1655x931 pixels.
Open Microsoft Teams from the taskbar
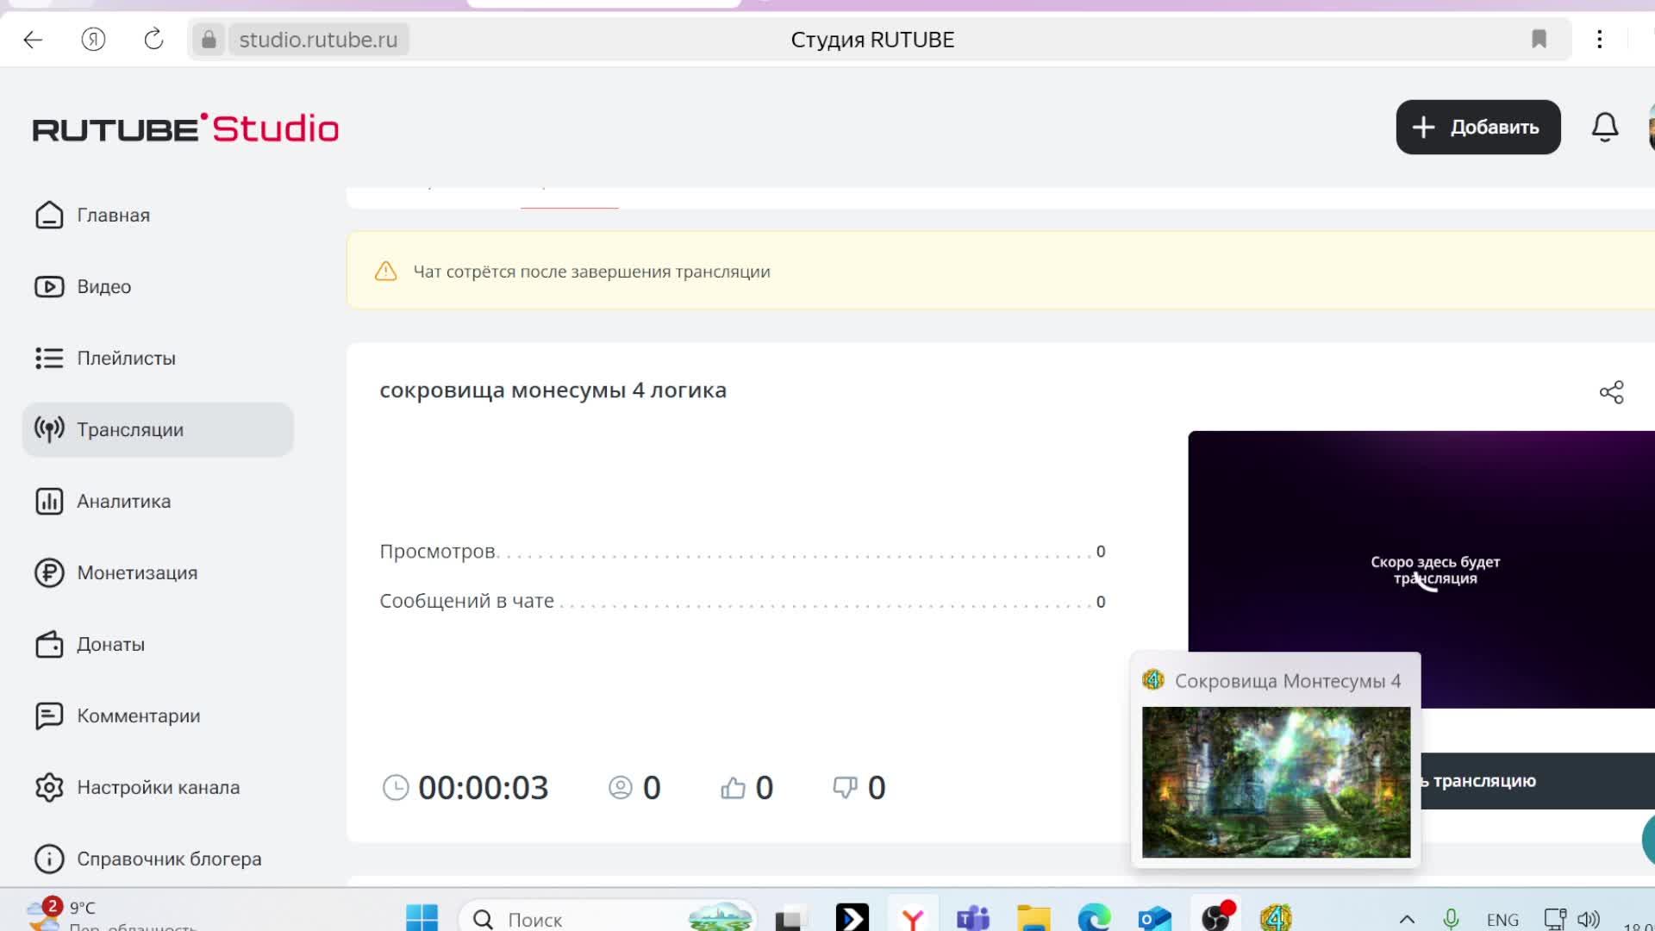pos(972,919)
